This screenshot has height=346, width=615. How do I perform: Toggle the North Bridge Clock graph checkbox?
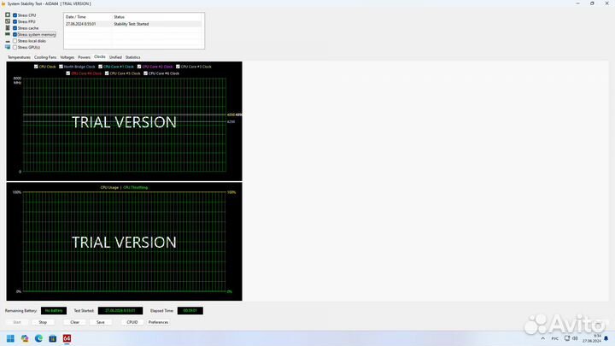point(61,67)
